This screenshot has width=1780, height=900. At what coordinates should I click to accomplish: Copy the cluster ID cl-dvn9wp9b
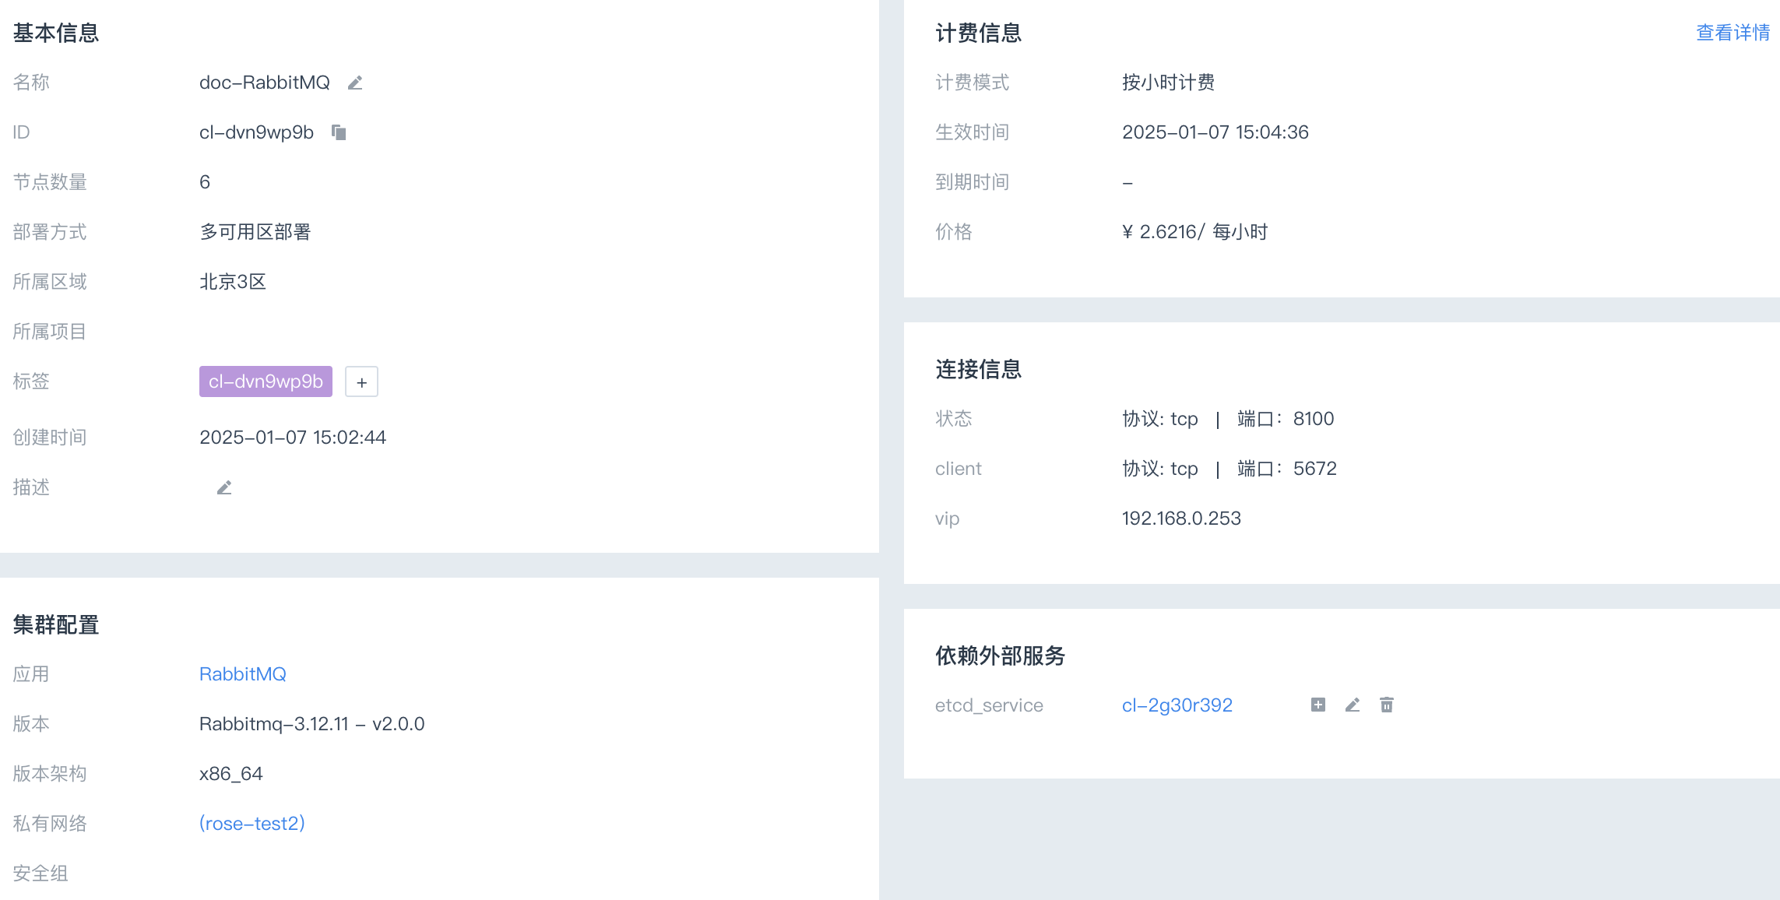click(x=339, y=132)
